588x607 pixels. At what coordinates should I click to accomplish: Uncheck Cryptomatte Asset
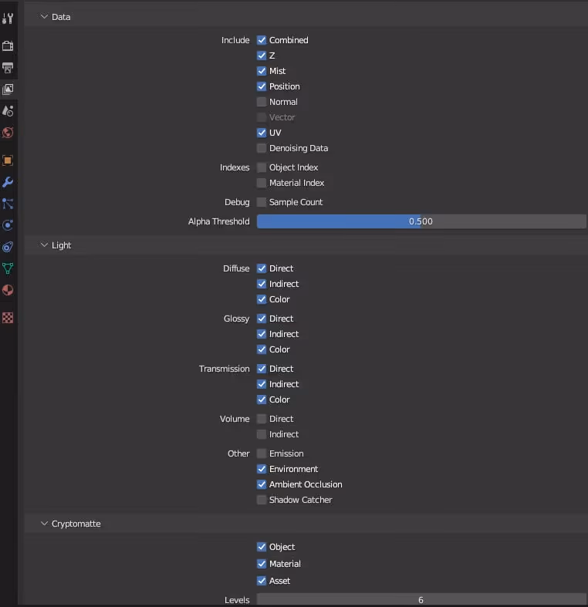(x=262, y=581)
